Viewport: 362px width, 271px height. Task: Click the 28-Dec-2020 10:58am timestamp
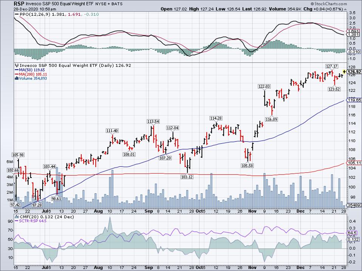tap(35, 9)
